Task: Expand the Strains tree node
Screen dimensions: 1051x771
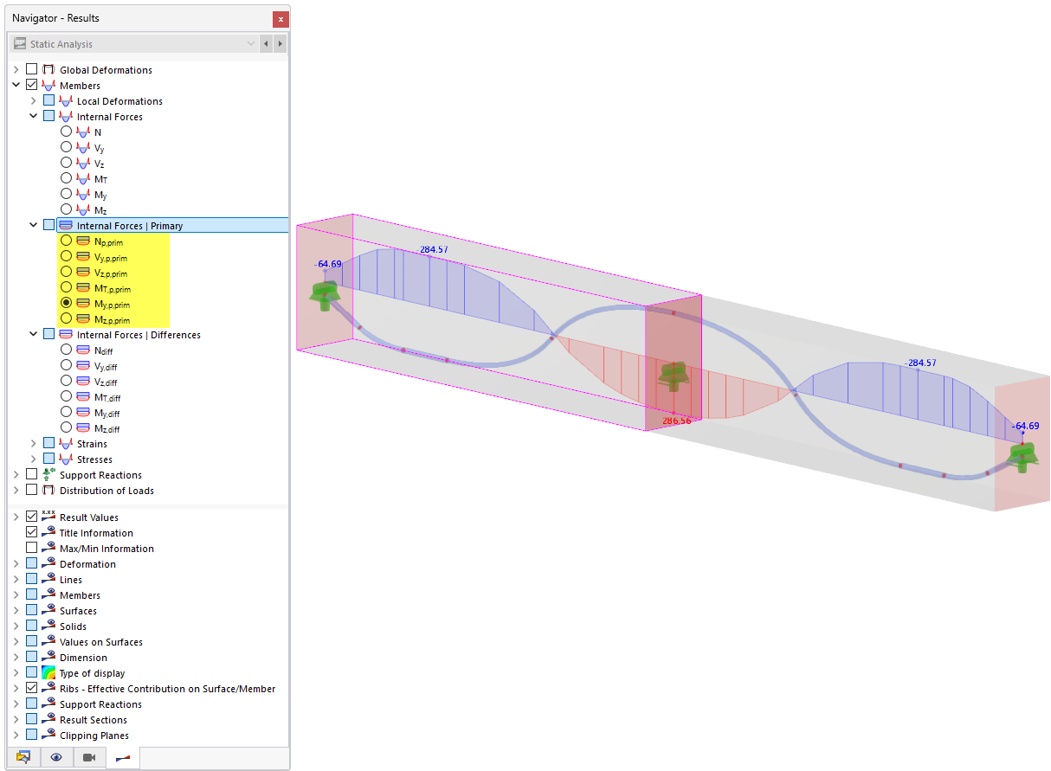Action: tap(33, 443)
